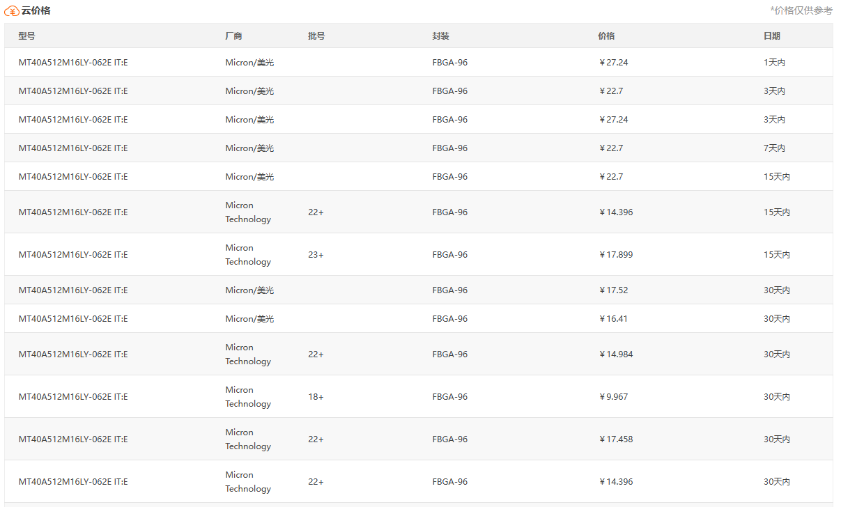Image resolution: width=841 pixels, height=507 pixels.
Task: Select the 价格 column header
Action: point(606,36)
